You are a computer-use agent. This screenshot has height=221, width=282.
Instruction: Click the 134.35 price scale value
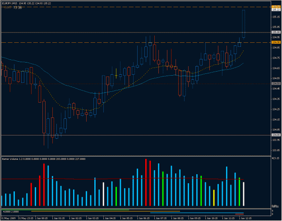point(276,99)
